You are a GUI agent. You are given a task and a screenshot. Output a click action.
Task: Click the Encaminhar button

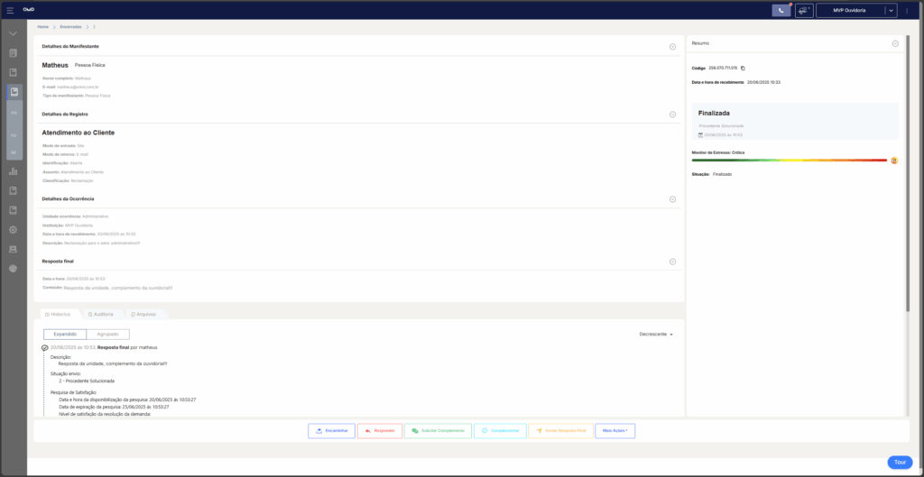331,431
